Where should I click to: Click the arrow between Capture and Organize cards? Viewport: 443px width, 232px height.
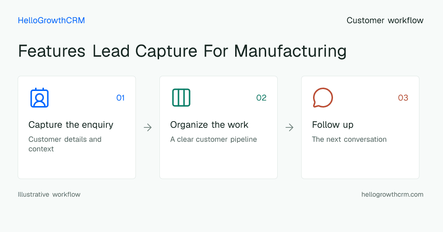click(148, 127)
